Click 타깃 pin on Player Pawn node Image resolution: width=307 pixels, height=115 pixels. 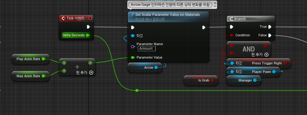[232, 72]
